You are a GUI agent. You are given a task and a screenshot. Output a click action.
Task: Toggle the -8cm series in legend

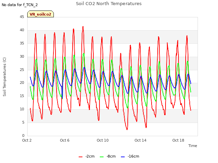108,156
